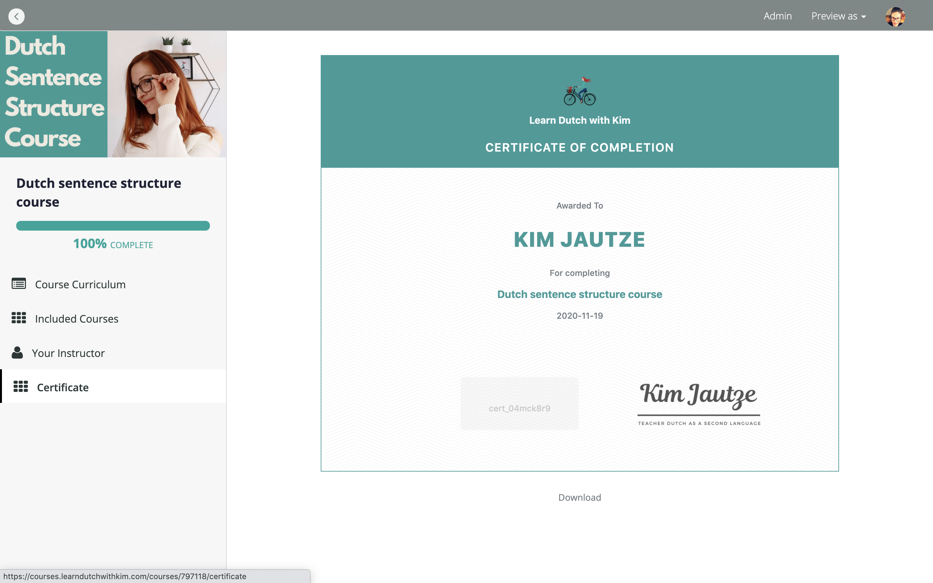Click the KIM JAUTZE awardee name
Viewport: 933px width, 583px height.
[x=580, y=239]
